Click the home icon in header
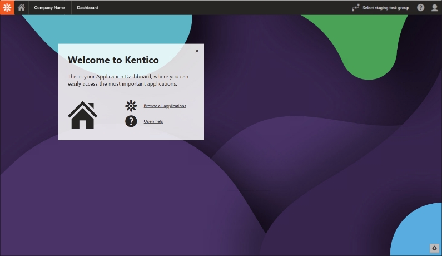The image size is (442, 256). point(21,7)
